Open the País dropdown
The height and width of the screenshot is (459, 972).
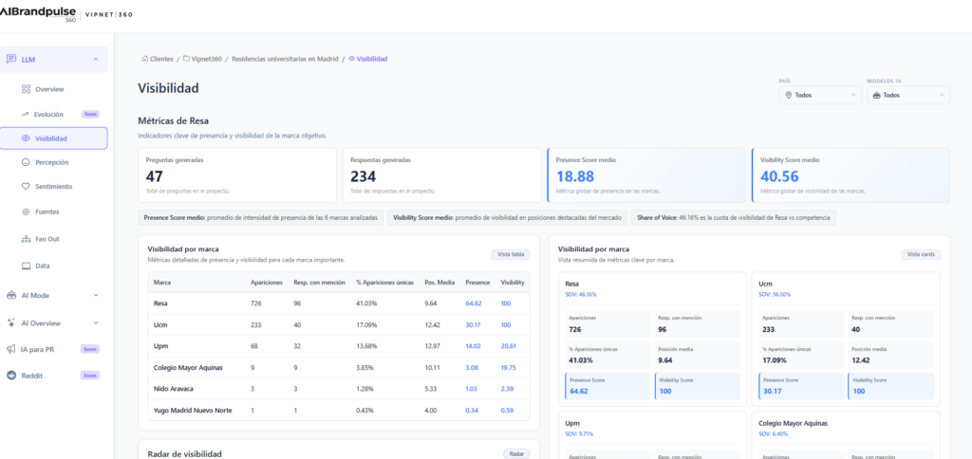(x=820, y=96)
